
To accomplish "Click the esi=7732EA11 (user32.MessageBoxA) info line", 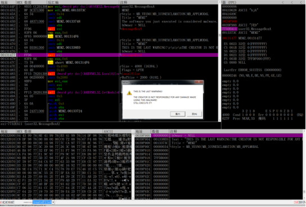I will pyautogui.click(x=30, y=124).
